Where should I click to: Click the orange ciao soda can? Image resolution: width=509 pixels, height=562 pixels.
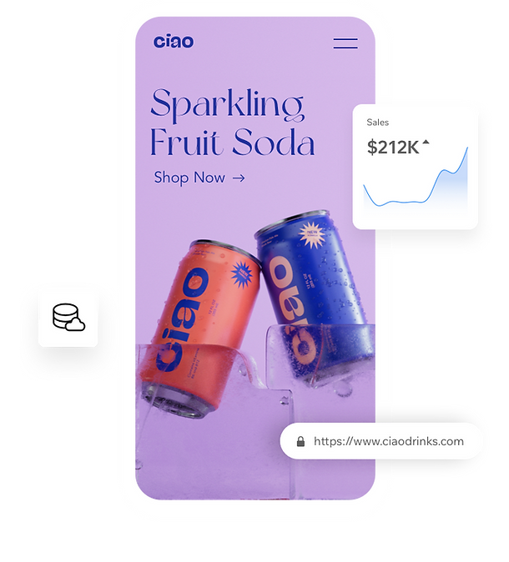(x=199, y=328)
